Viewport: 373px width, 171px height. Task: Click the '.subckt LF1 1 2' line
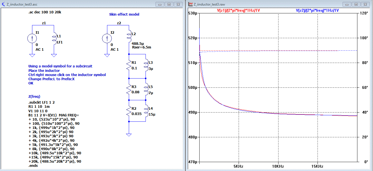point(42,102)
